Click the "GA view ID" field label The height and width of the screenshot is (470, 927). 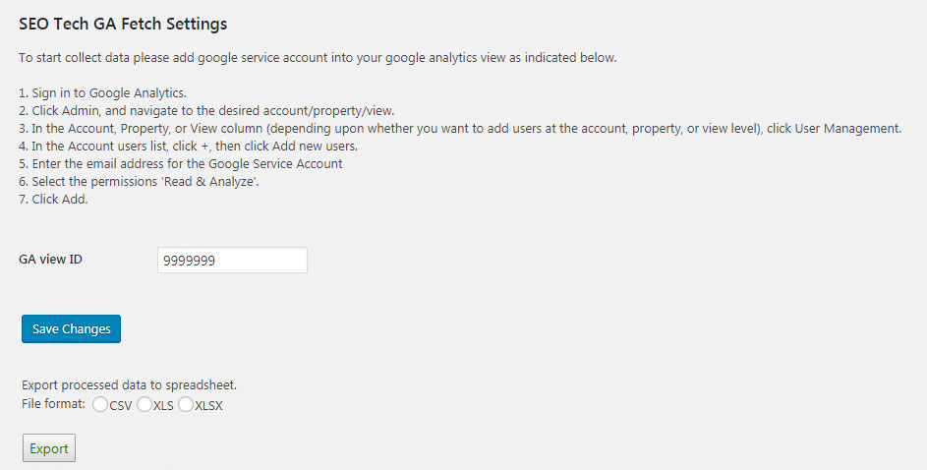tap(50, 260)
